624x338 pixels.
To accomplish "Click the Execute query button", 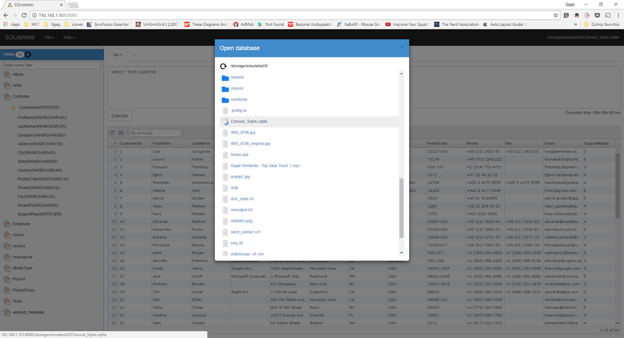I will point(120,116).
